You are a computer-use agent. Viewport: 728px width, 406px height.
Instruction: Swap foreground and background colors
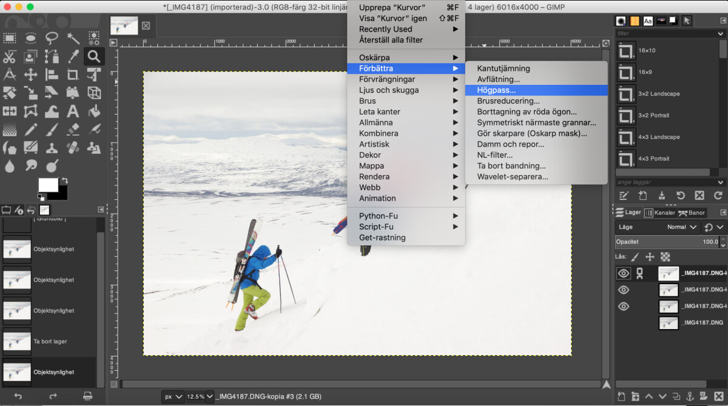pos(64,181)
